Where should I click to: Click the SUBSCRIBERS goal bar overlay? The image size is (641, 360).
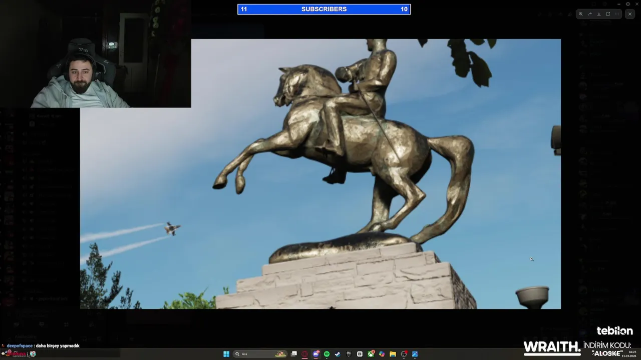324,9
